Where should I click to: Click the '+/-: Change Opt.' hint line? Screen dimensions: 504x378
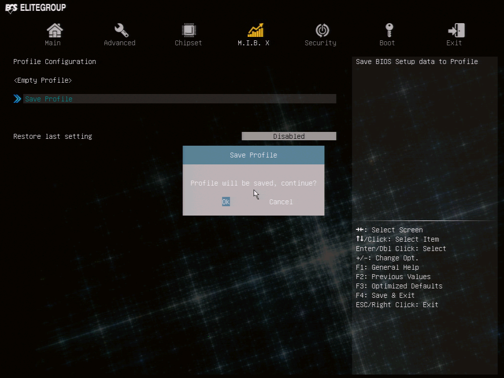(x=387, y=258)
